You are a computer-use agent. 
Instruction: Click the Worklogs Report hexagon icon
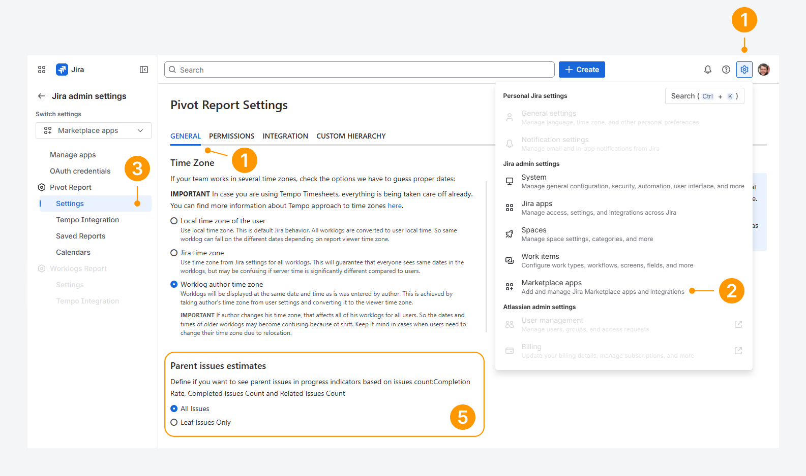pos(42,268)
